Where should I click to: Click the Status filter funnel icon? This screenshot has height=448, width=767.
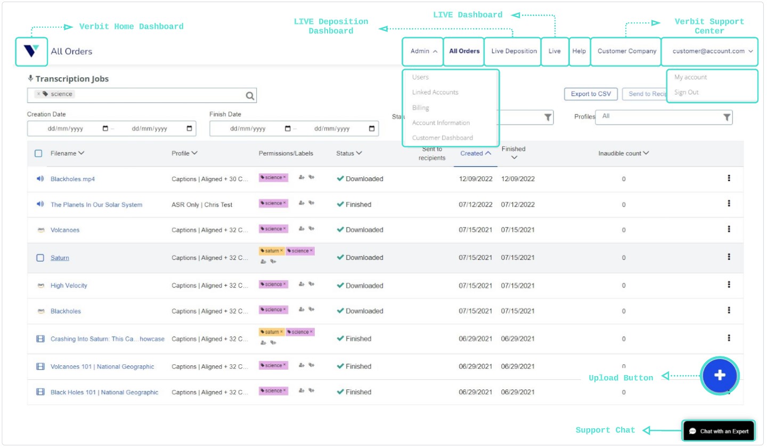coord(548,117)
